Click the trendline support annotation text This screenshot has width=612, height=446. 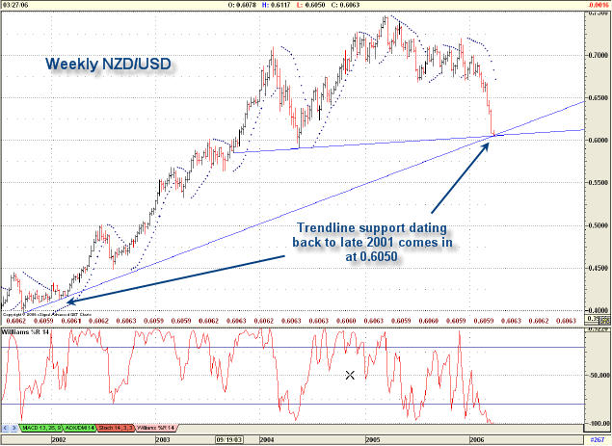(x=372, y=242)
